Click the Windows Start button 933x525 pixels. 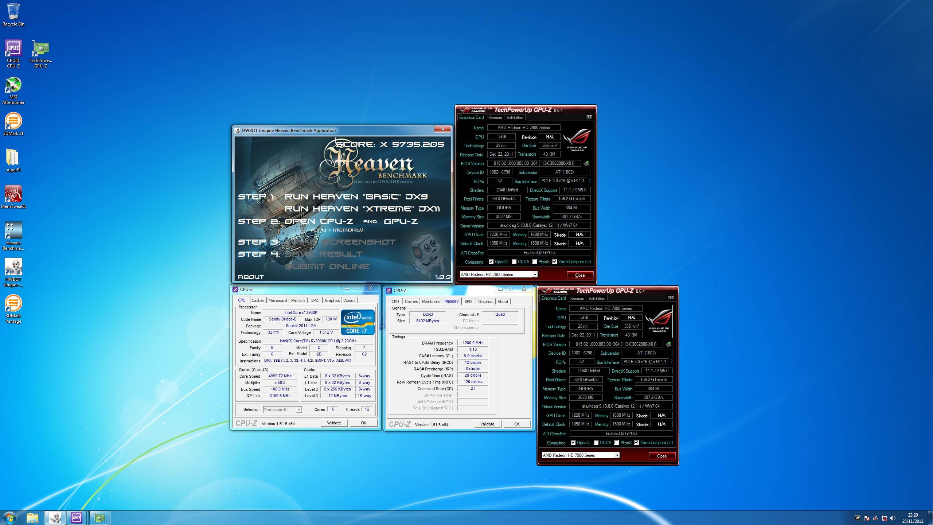pos(10,518)
